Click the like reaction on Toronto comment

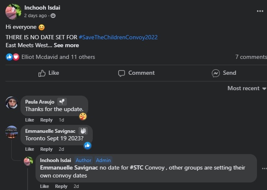point(88,145)
